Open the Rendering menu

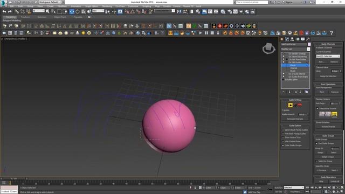107,6
